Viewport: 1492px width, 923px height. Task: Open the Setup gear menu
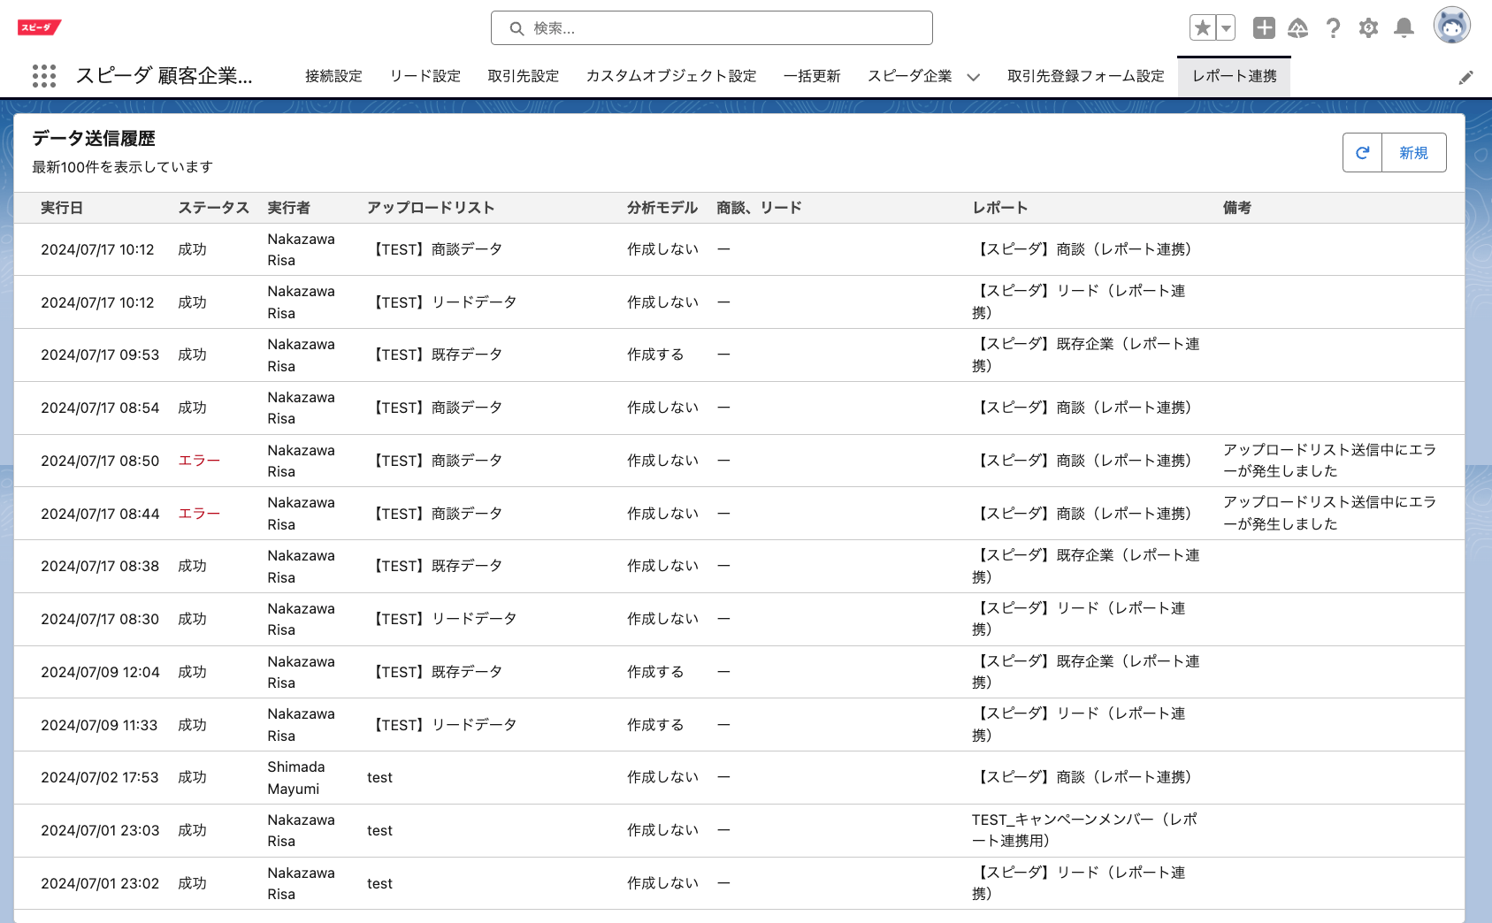[x=1367, y=27]
